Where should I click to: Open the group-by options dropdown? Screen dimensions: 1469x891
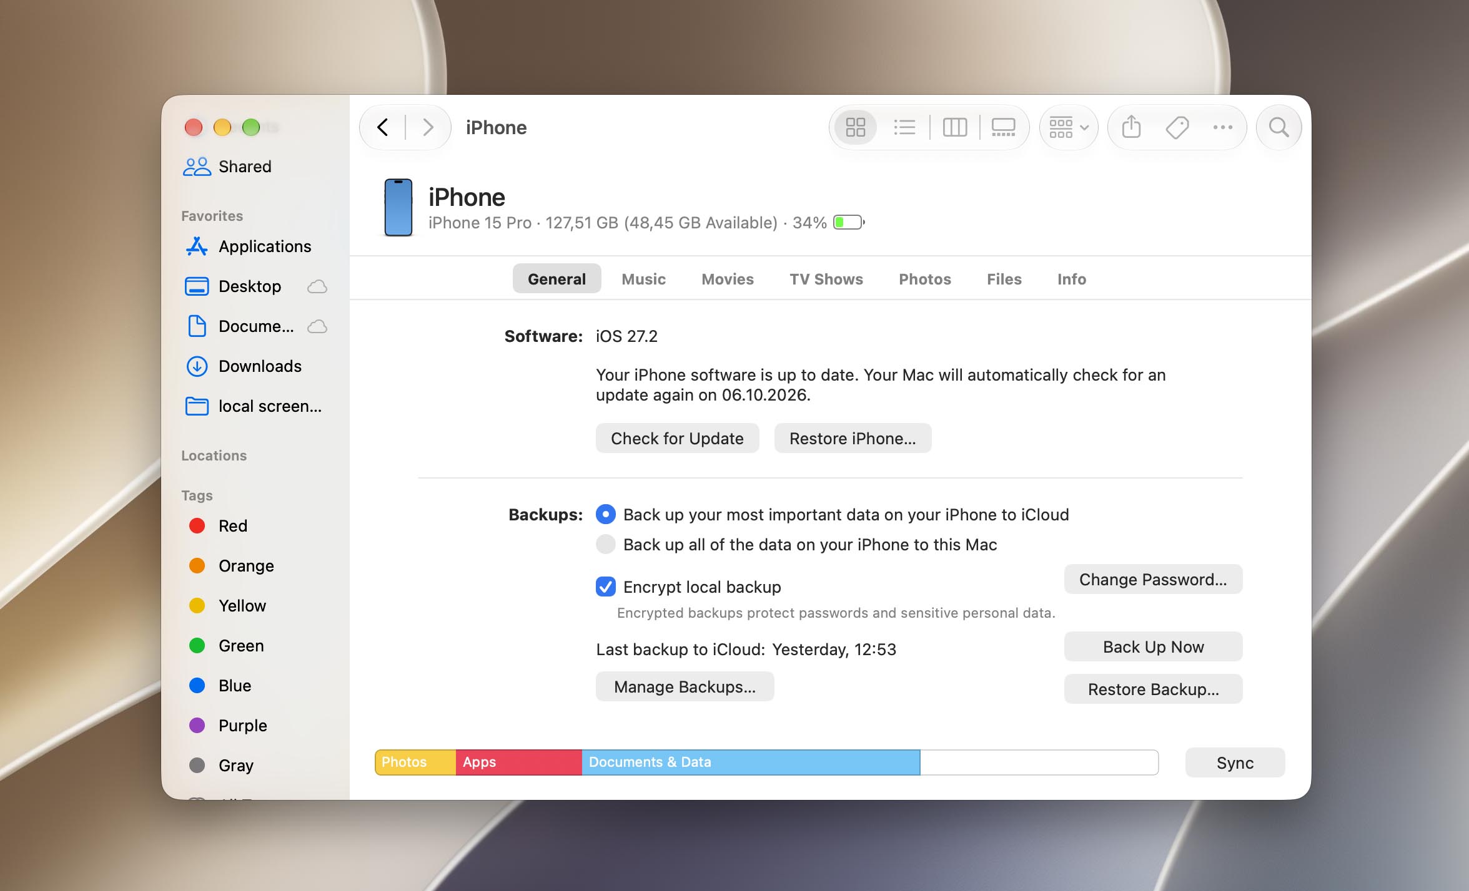point(1069,127)
